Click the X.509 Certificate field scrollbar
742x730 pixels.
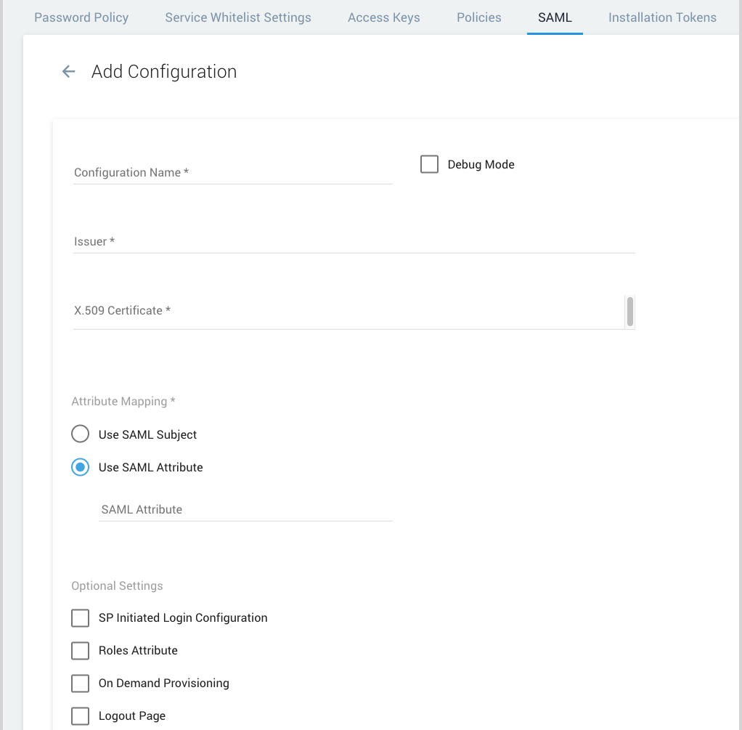631,312
